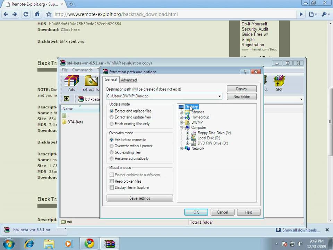This screenshot has width=333, height=250.
Task: Expand the DWMP tree node
Action: click(x=181, y=123)
